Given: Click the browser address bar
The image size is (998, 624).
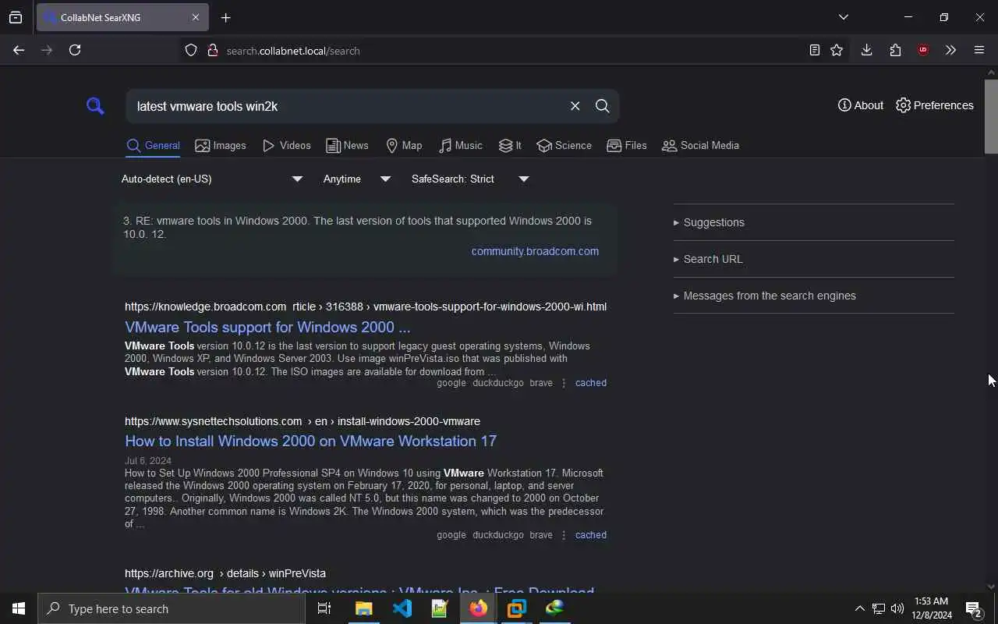Looking at the screenshot, I should click(x=499, y=51).
